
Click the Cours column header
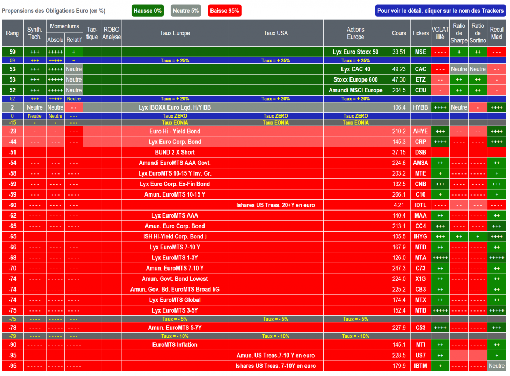(399, 33)
